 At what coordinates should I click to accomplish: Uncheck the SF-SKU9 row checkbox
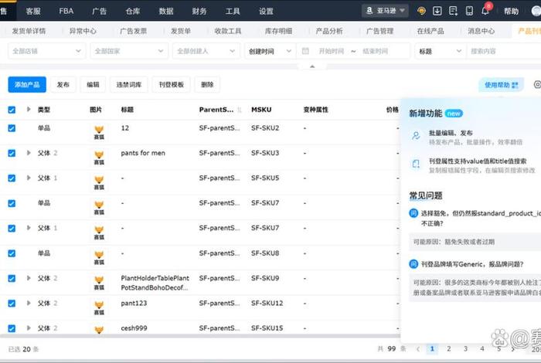point(12,278)
